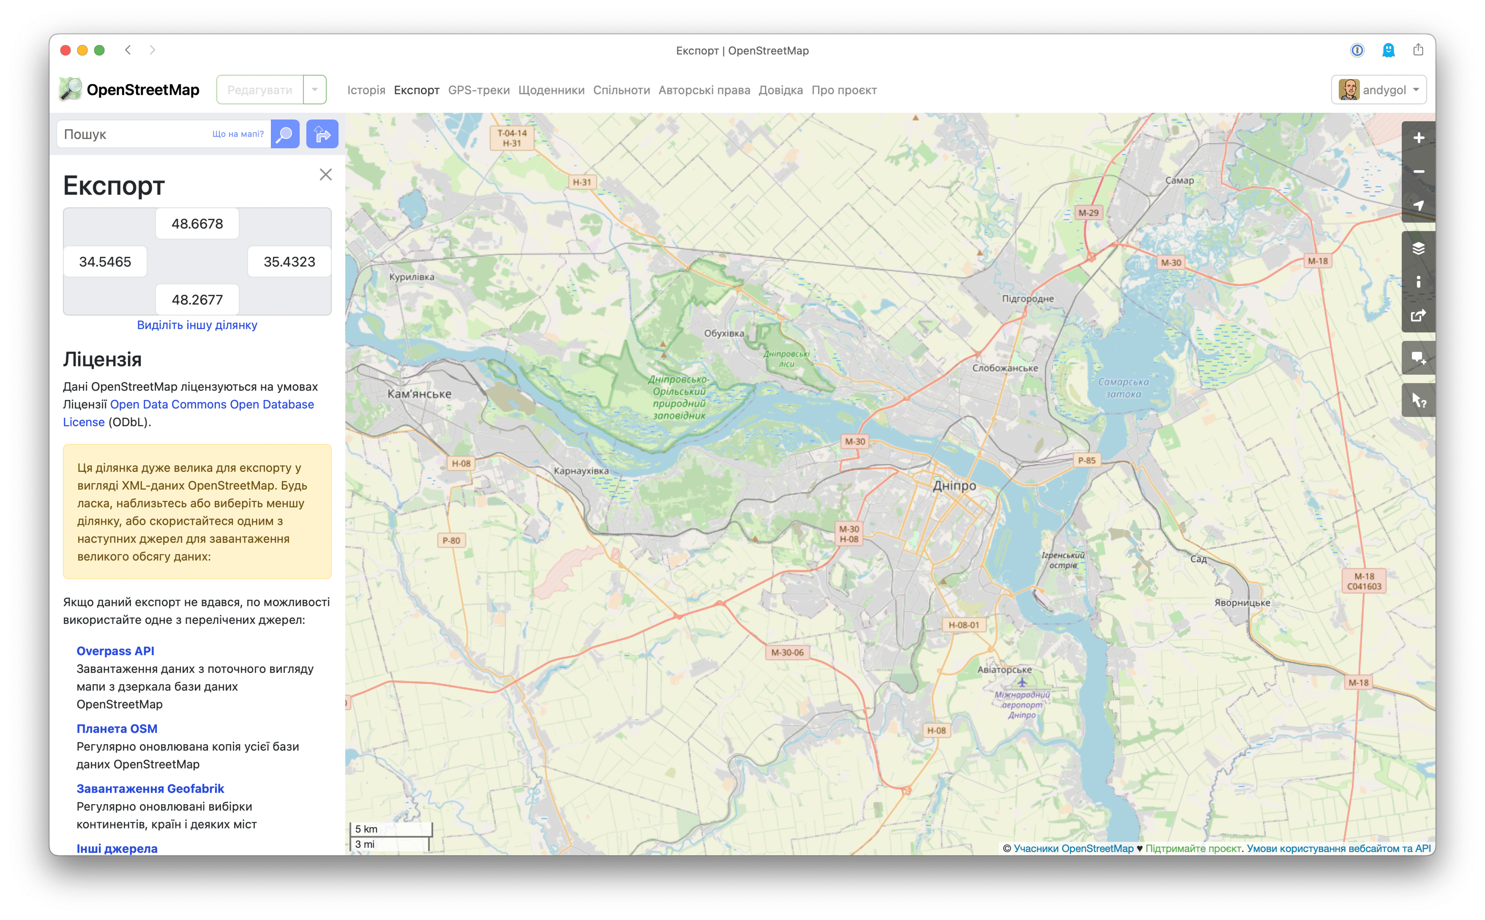Open the map layers panel

[x=1418, y=248]
